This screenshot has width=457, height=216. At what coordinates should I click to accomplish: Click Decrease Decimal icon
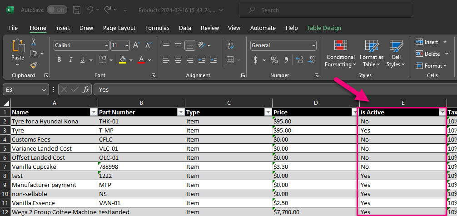pos(311,60)
